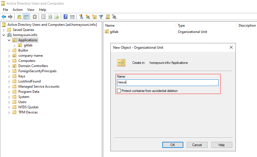Click the gray Forward arrow
The image size is (257, 157).
(10, 17)
